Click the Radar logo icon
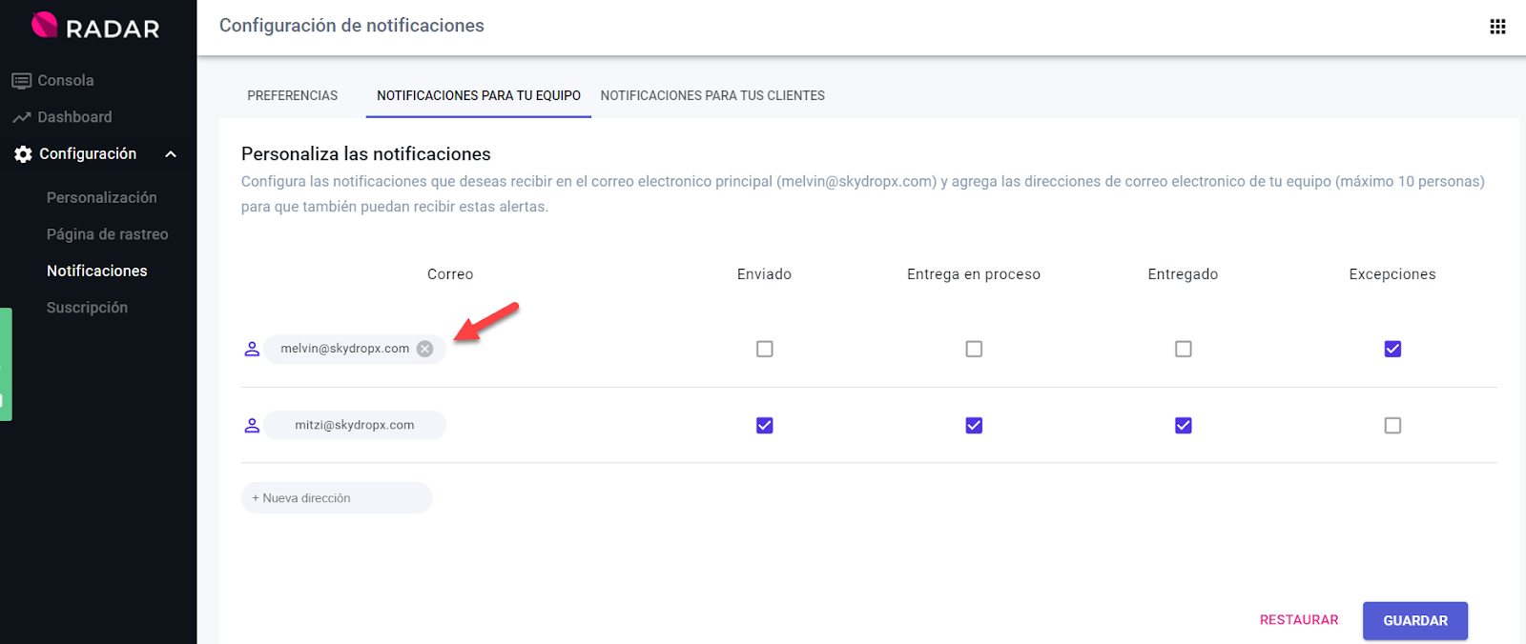 pyautogui.click(x=45, y=26)
